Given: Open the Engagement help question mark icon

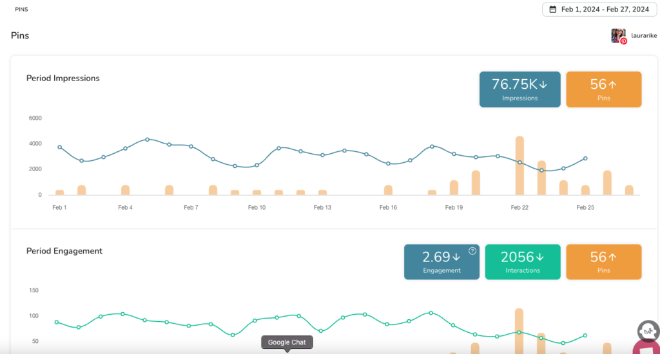Looking at the screenshot, I should 472,251.
